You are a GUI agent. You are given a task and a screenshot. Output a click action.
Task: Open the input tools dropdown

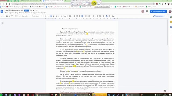(113, 16)
